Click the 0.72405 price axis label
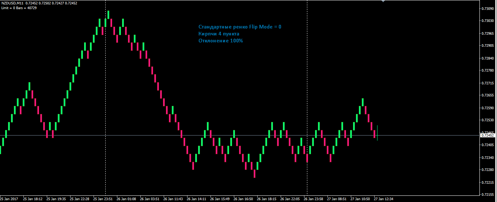The height and width of the screenshot is (202, 497). pyautogui.click(x=487, y=145)
